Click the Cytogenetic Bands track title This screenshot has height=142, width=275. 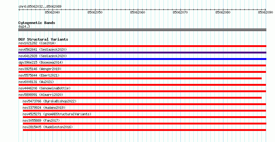37,23
